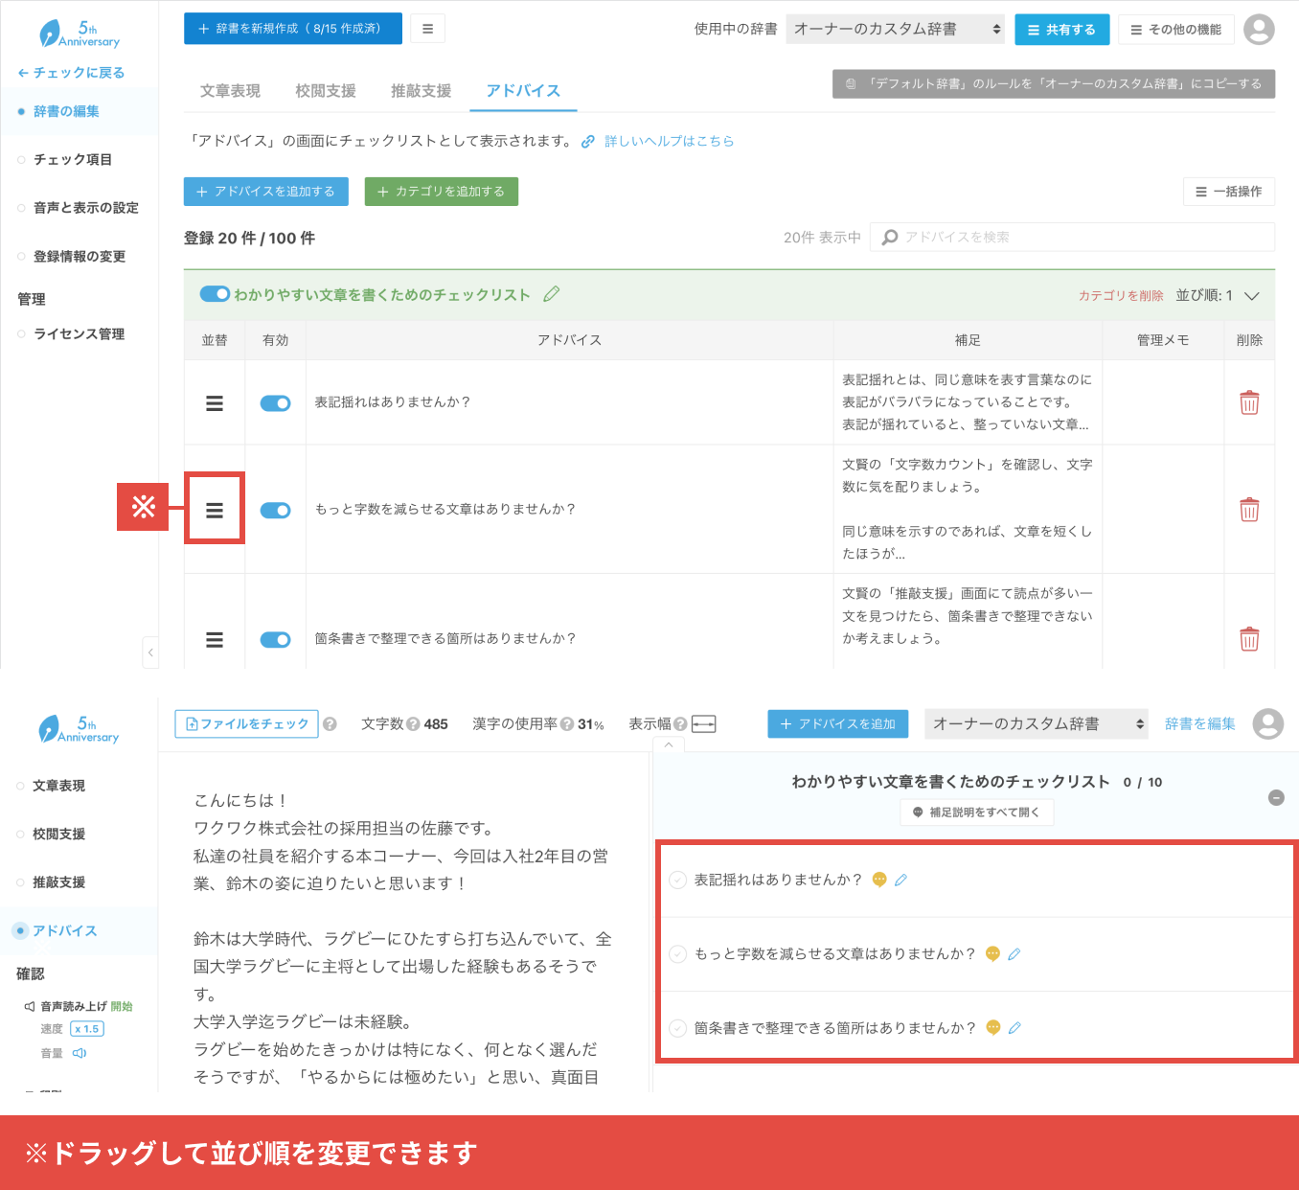
Task: Click the help icon next to ファイルをチェック
Action: [330, 724]
